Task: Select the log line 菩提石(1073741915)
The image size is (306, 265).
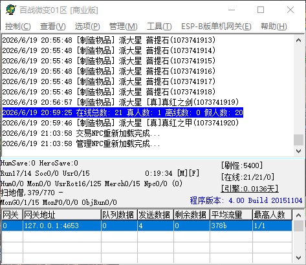Action: (109, 61)
